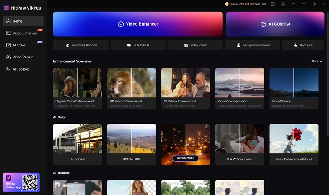329x195 pixels.
Task: Click the AI Toolbox sidebar icon
Action: pos(8,69)
